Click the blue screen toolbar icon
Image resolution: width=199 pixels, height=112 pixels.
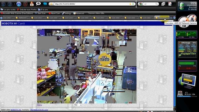point(45,4)
